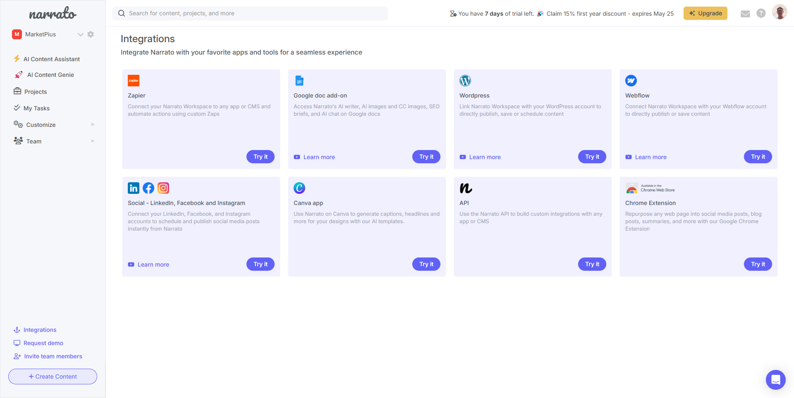The image size is (794, 398).
Task: Click the Create Content button
Action: (53, 377)
